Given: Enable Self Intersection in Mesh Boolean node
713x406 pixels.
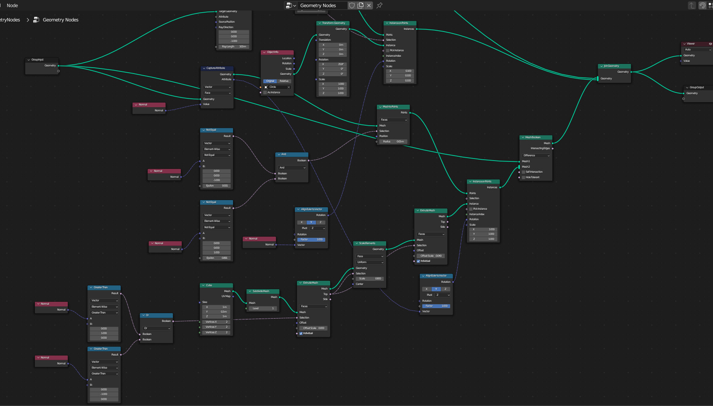Looking at the screenshot, I should click(523, 172).
